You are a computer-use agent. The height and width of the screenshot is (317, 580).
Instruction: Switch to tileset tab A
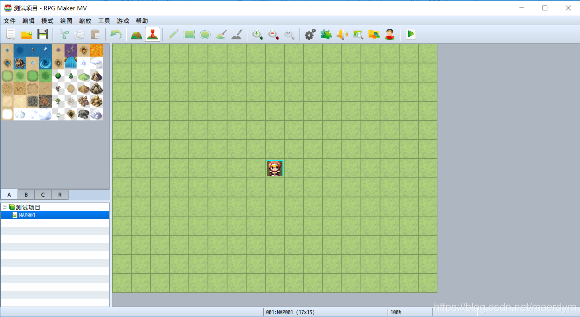(9, 195)
